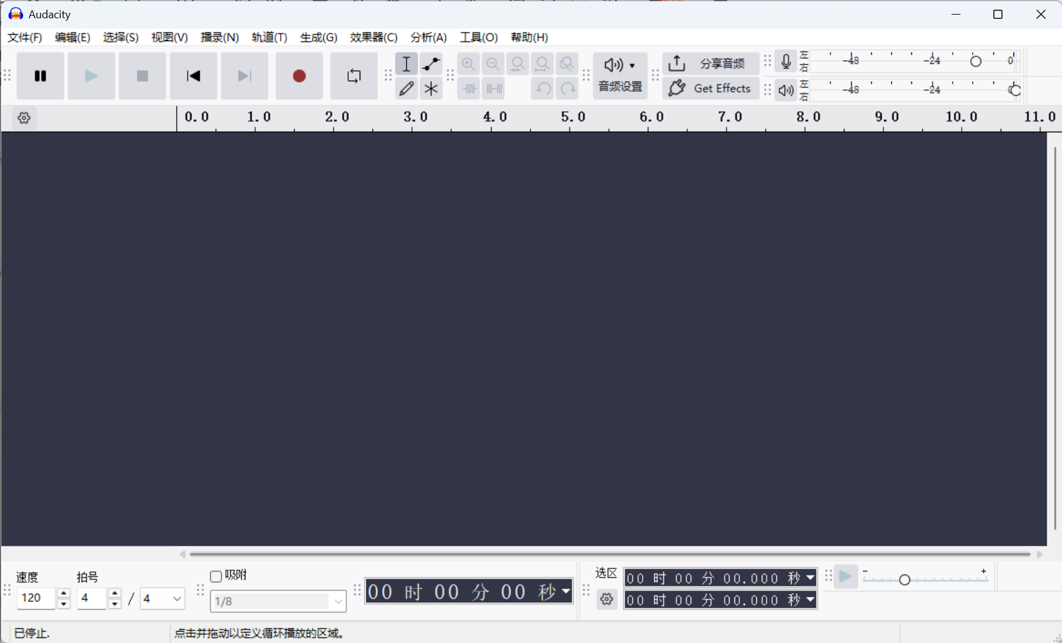Select the Selection (I-beam) tool
This screenshot has height=643, width=1062.
pyautogui.click(x=406, y=64)
